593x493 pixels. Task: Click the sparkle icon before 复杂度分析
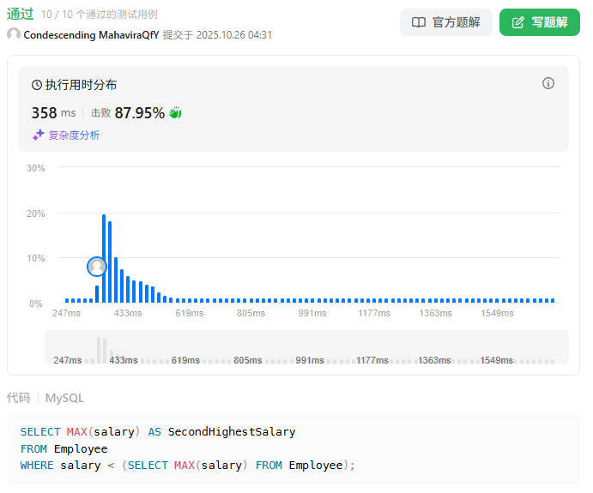tap(38, 135)
